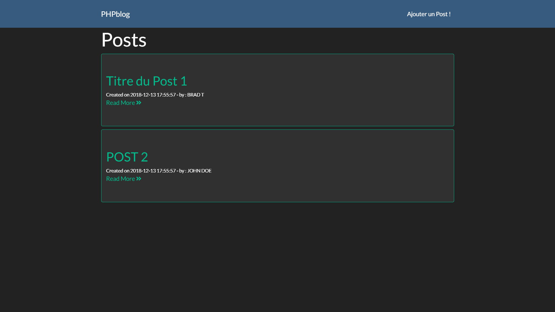Open the 'POST 2' title link
This screenshot has height=312, width=555.
[127, 157]
